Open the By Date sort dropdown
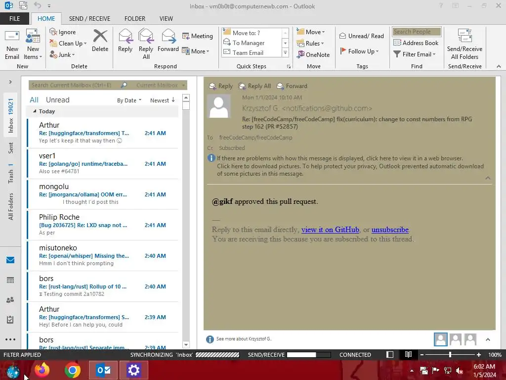 click(129, 100)
